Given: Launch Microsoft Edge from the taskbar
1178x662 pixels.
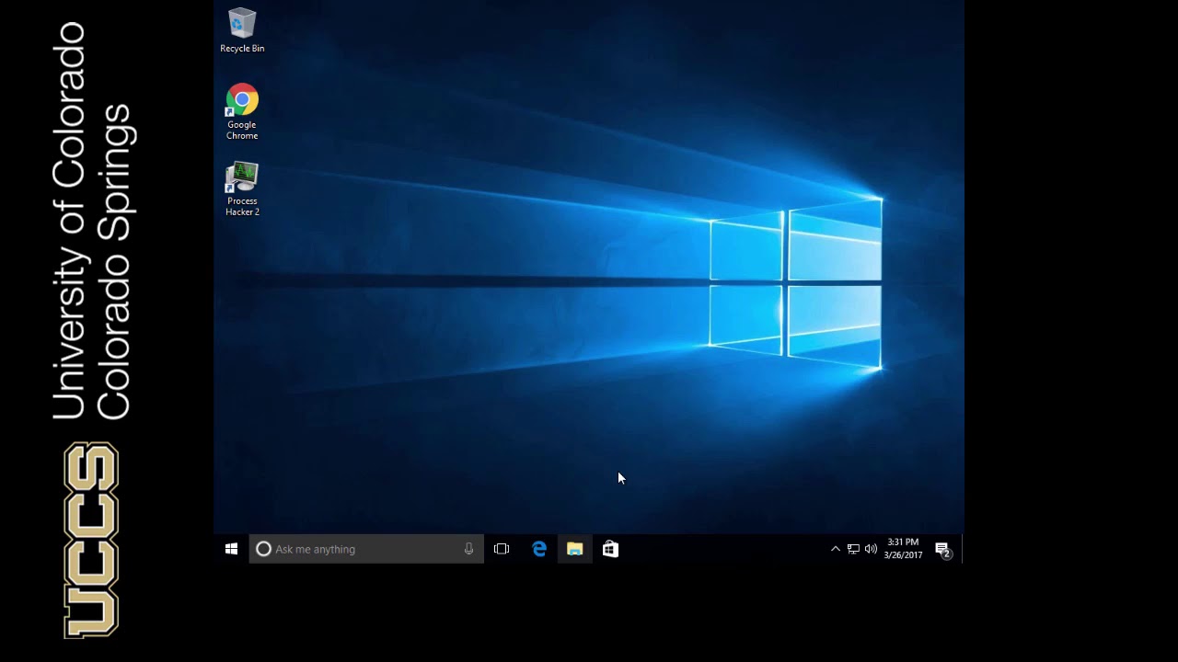Looking at the screenshot, I should (539, 549).
